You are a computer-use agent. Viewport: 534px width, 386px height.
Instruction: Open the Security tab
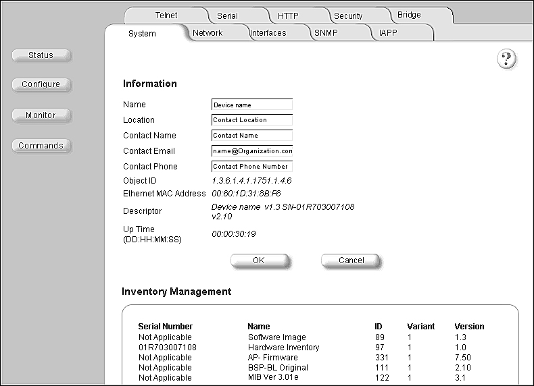(348, 16)
